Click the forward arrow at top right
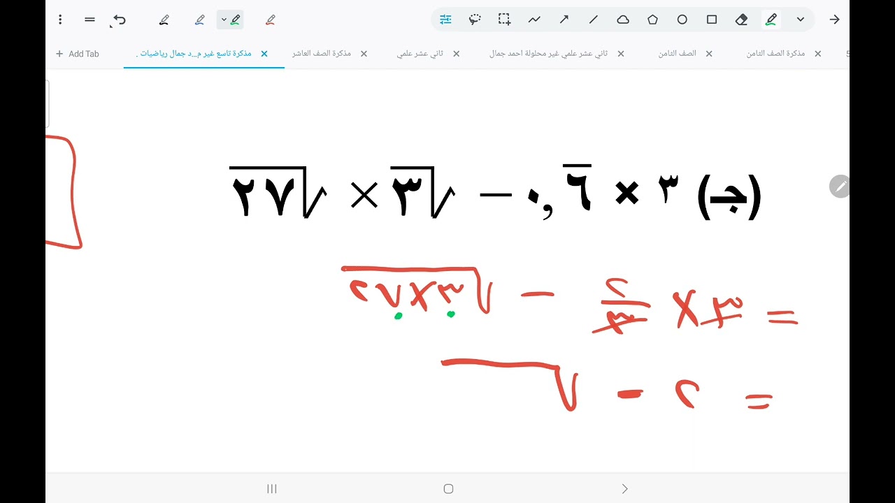 pyautogui.click(x=834, y=20)
